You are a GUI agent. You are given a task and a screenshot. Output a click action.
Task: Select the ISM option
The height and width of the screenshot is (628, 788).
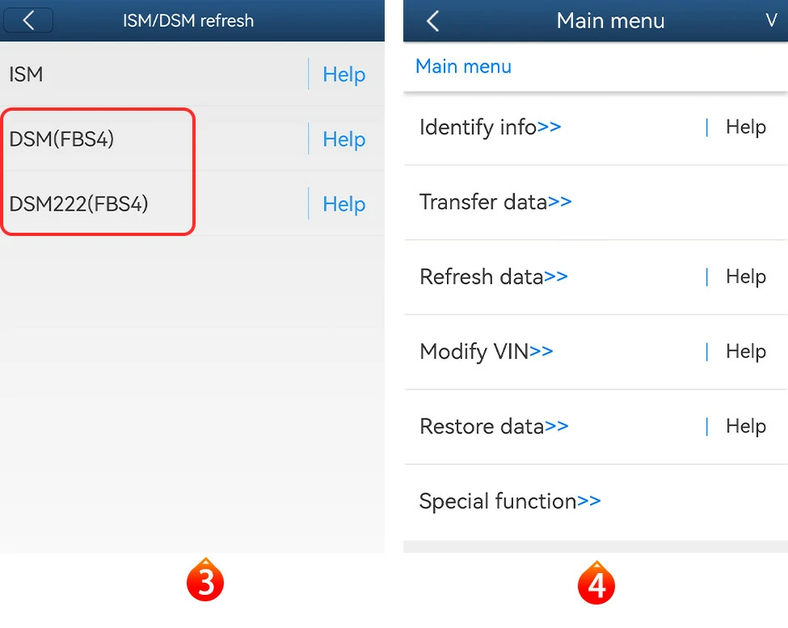27,74
